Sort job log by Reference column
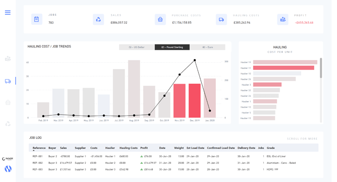 point(39,148)
